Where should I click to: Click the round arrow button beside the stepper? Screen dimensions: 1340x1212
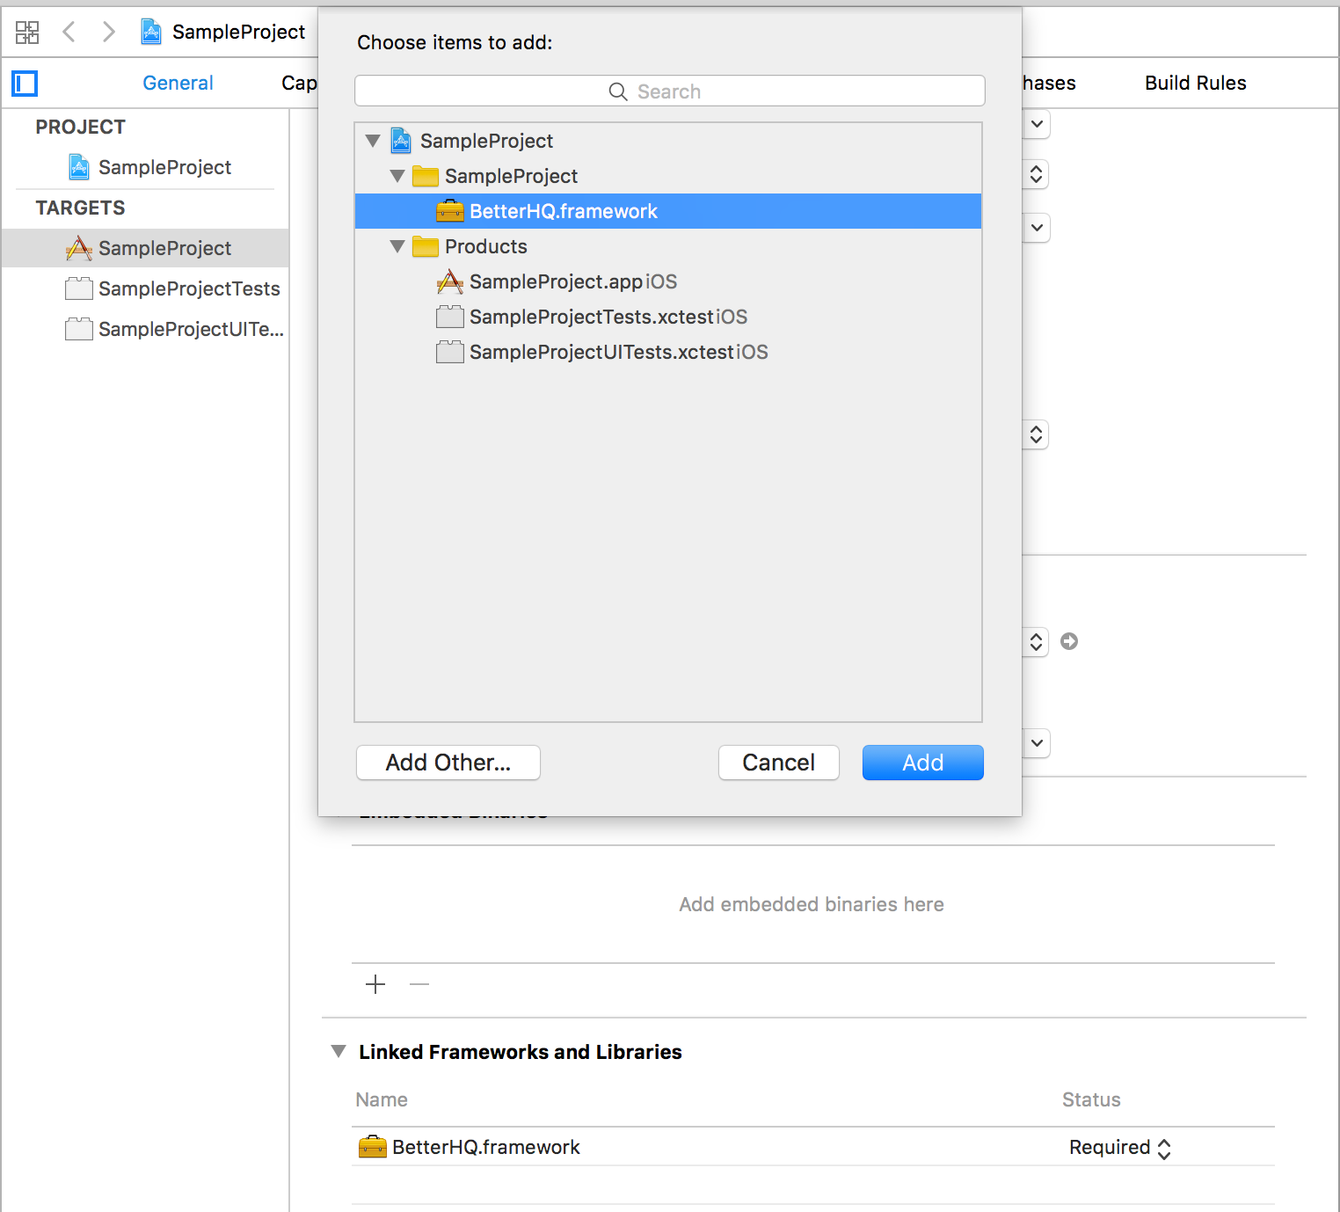pos(1069,641)
